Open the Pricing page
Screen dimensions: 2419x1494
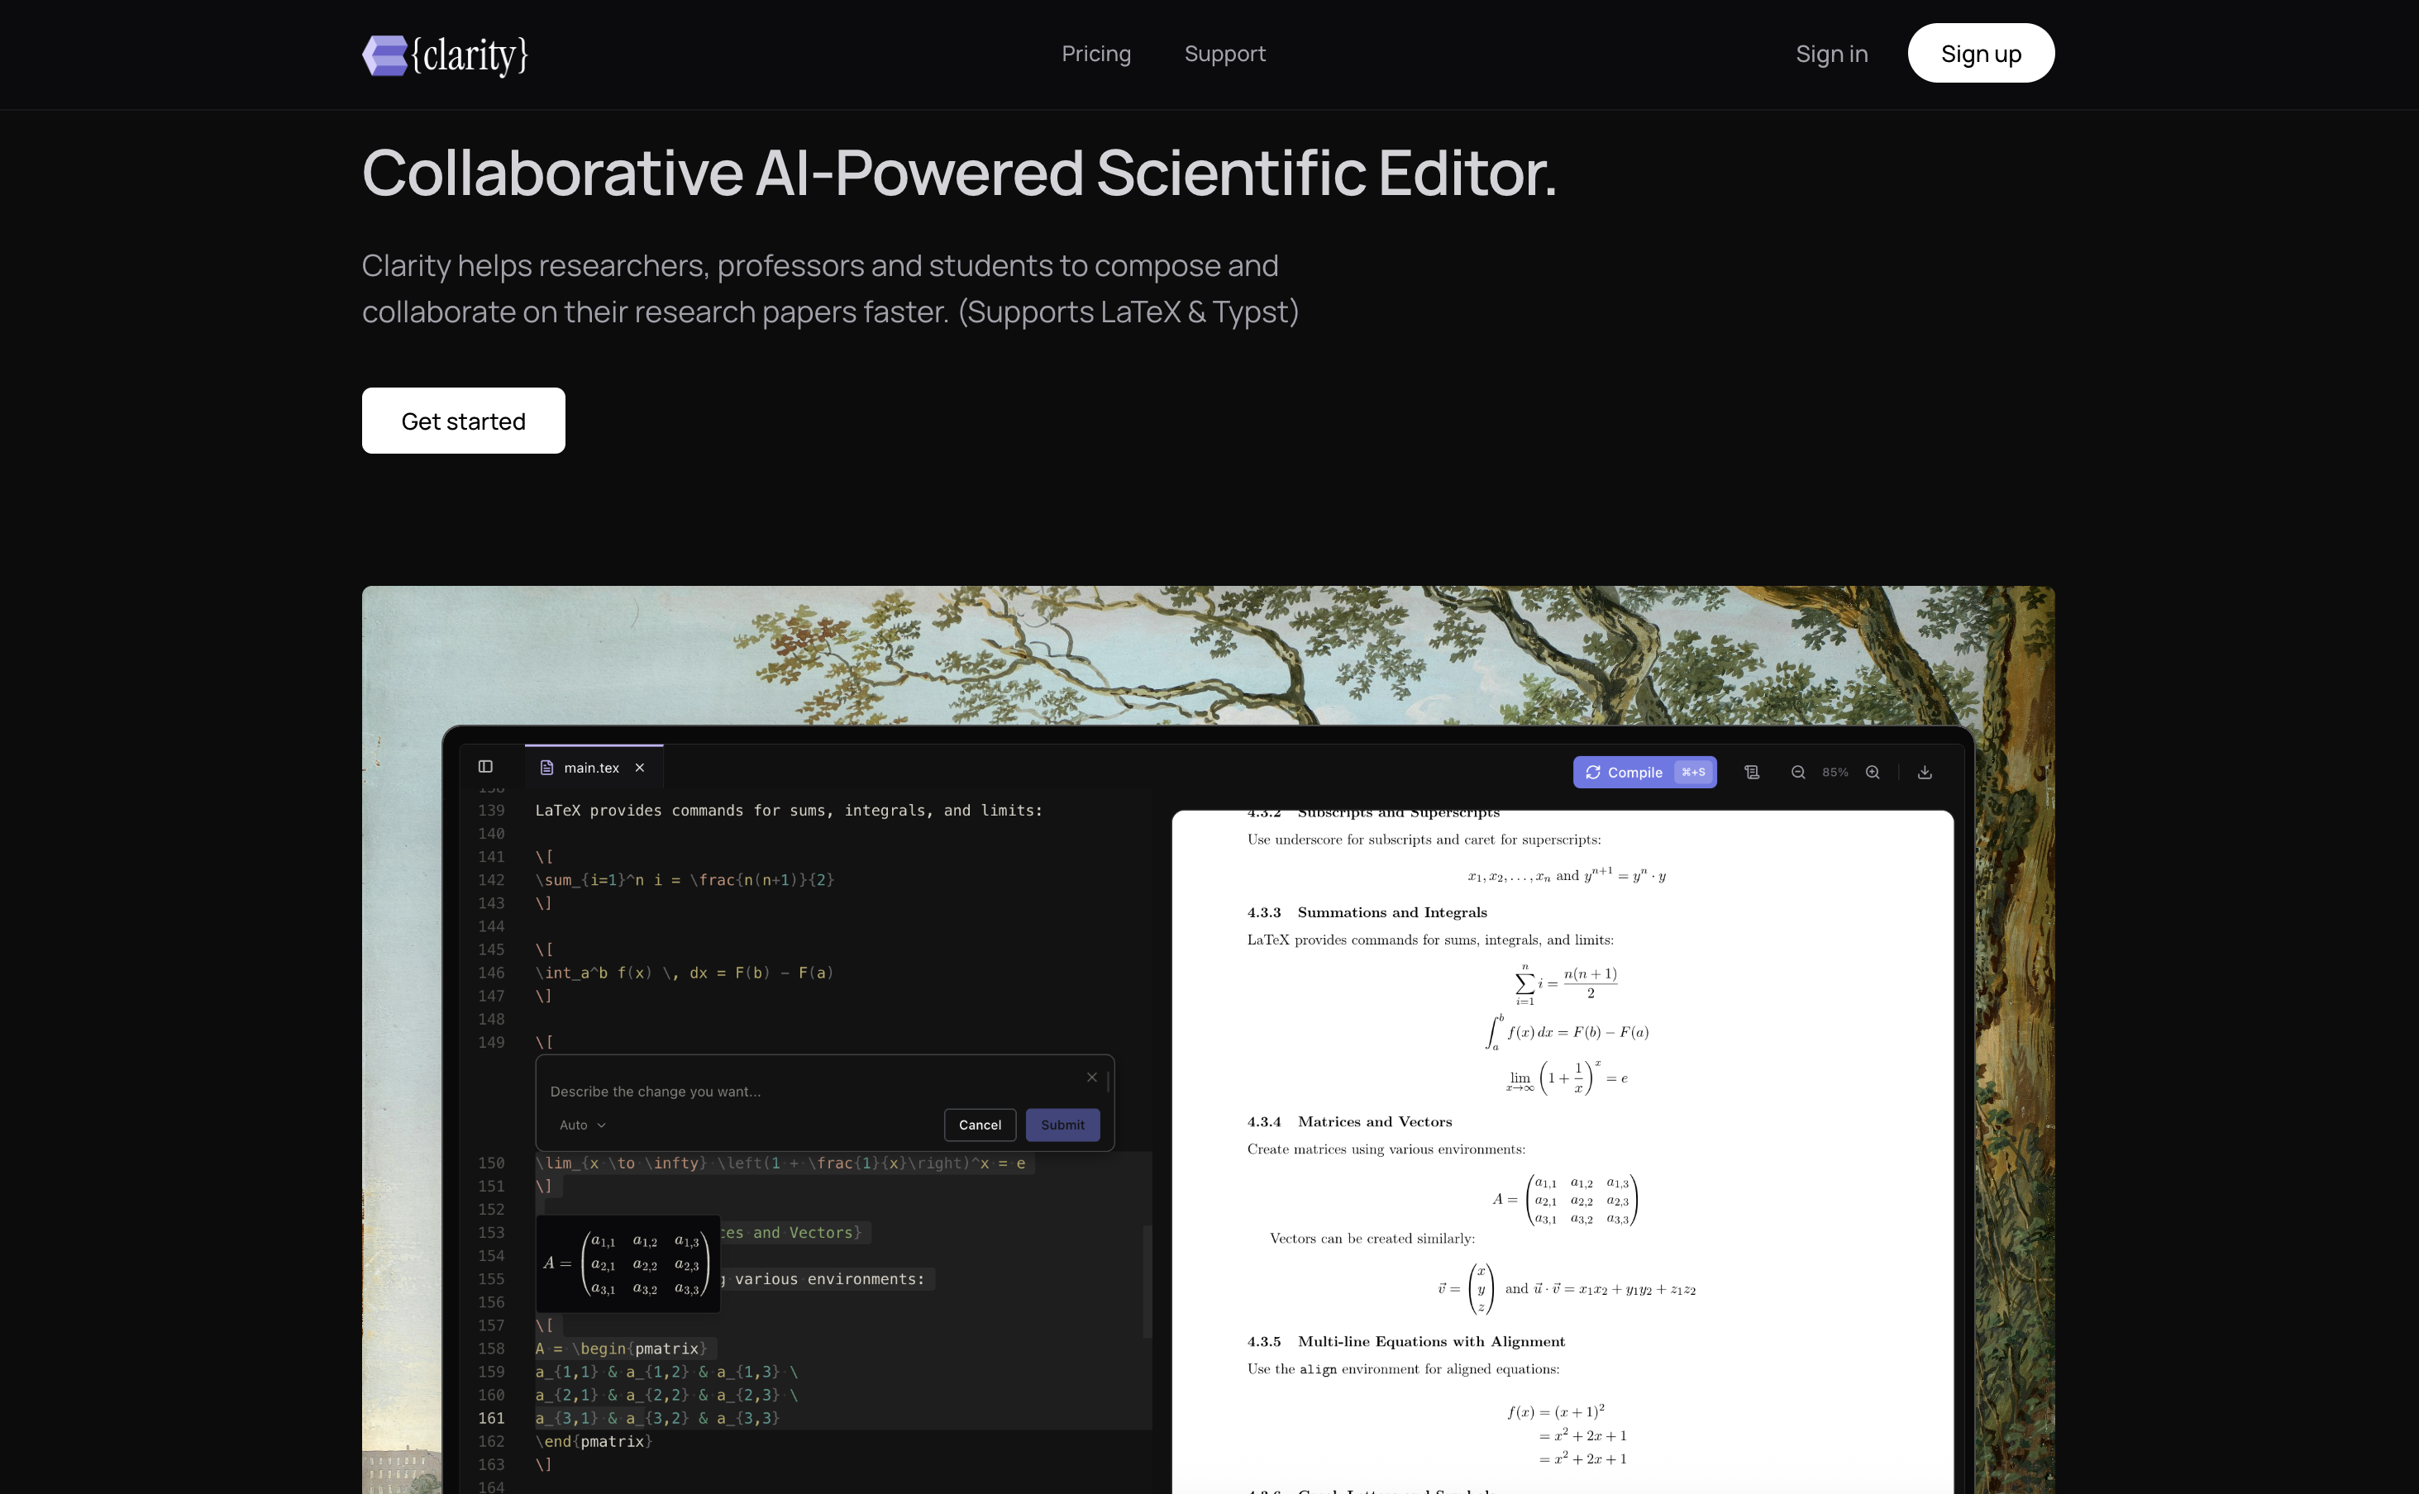point(1096,54)
